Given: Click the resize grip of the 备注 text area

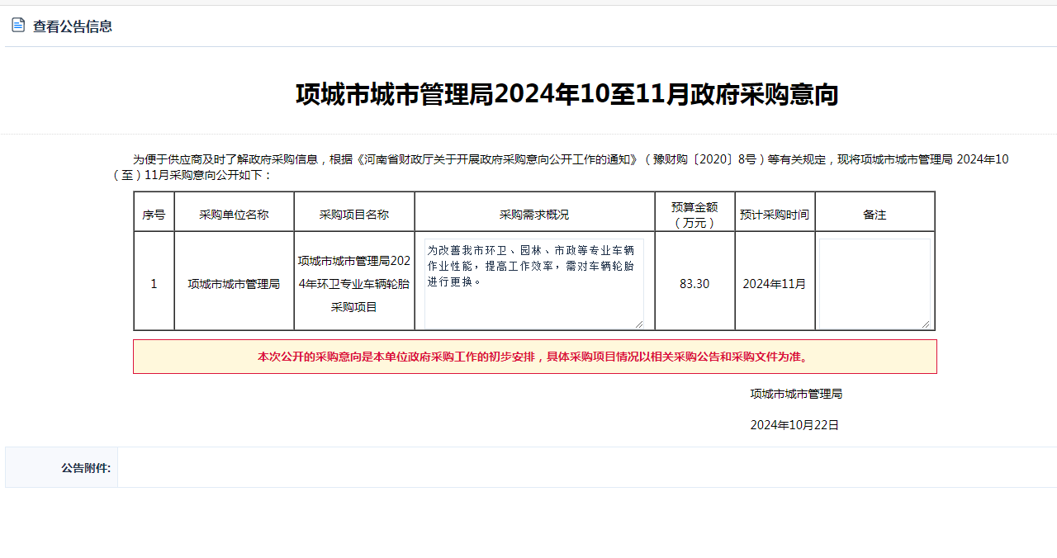Looking at the screenshot, I should coord(925,324).
